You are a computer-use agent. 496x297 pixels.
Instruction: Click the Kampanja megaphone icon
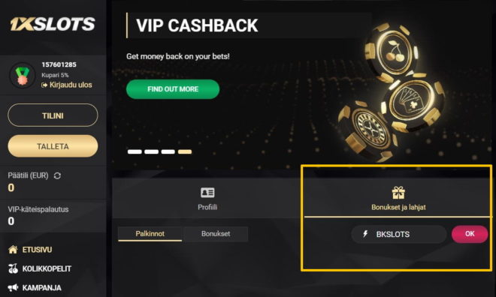pos(13,287)
